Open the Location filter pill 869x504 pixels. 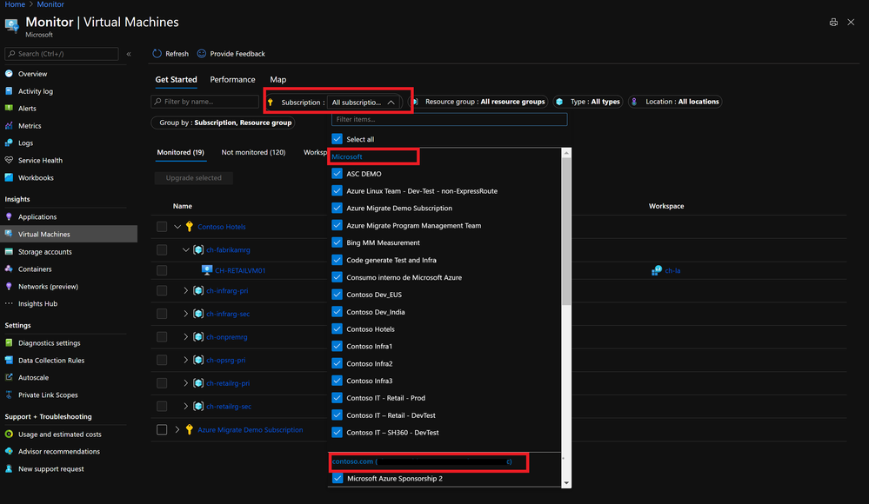coord(676,102)
